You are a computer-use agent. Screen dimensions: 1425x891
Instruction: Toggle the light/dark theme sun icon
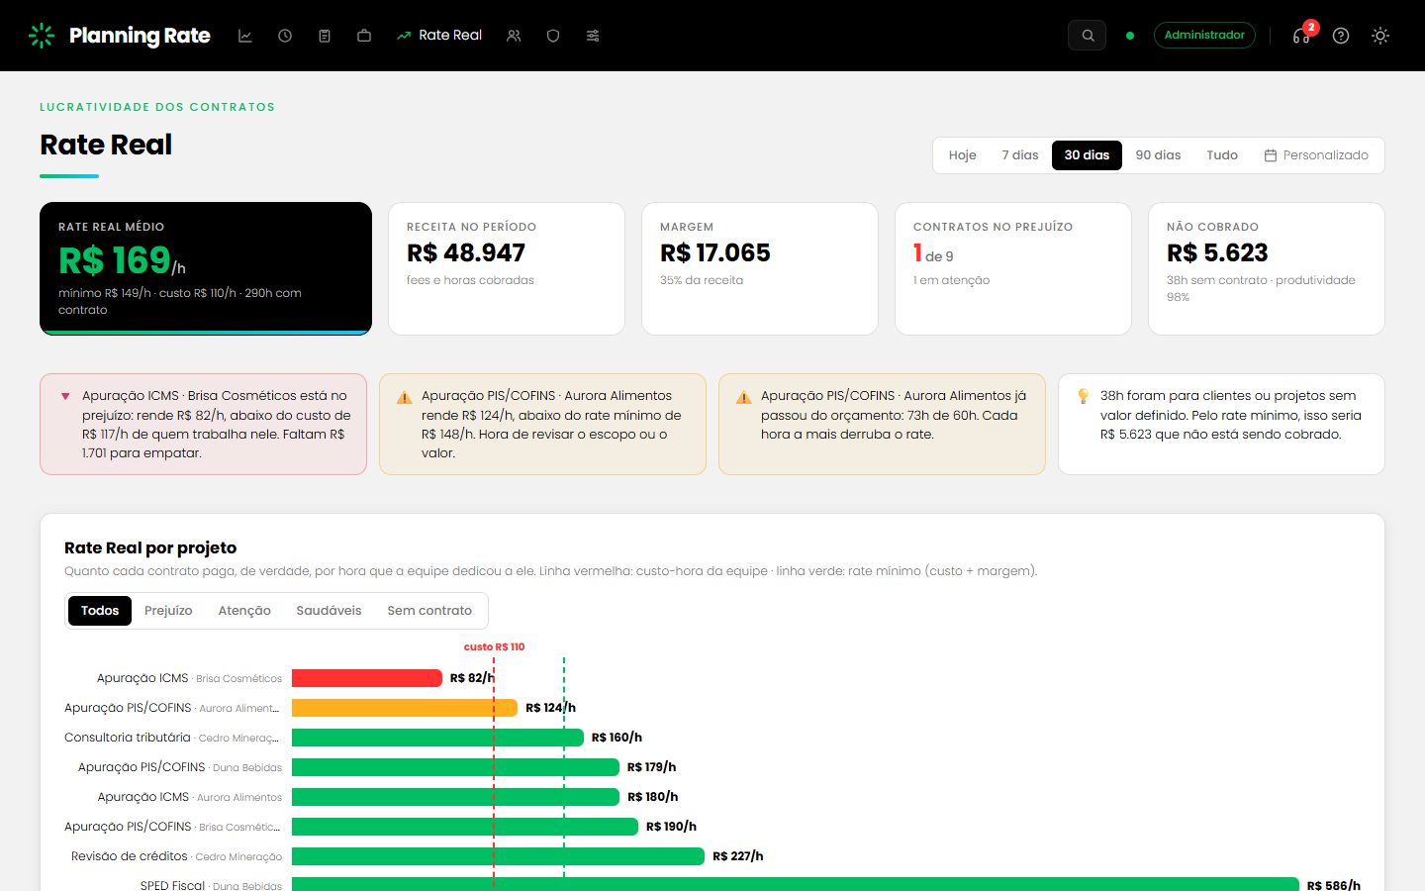click(x=1380, y=36)
